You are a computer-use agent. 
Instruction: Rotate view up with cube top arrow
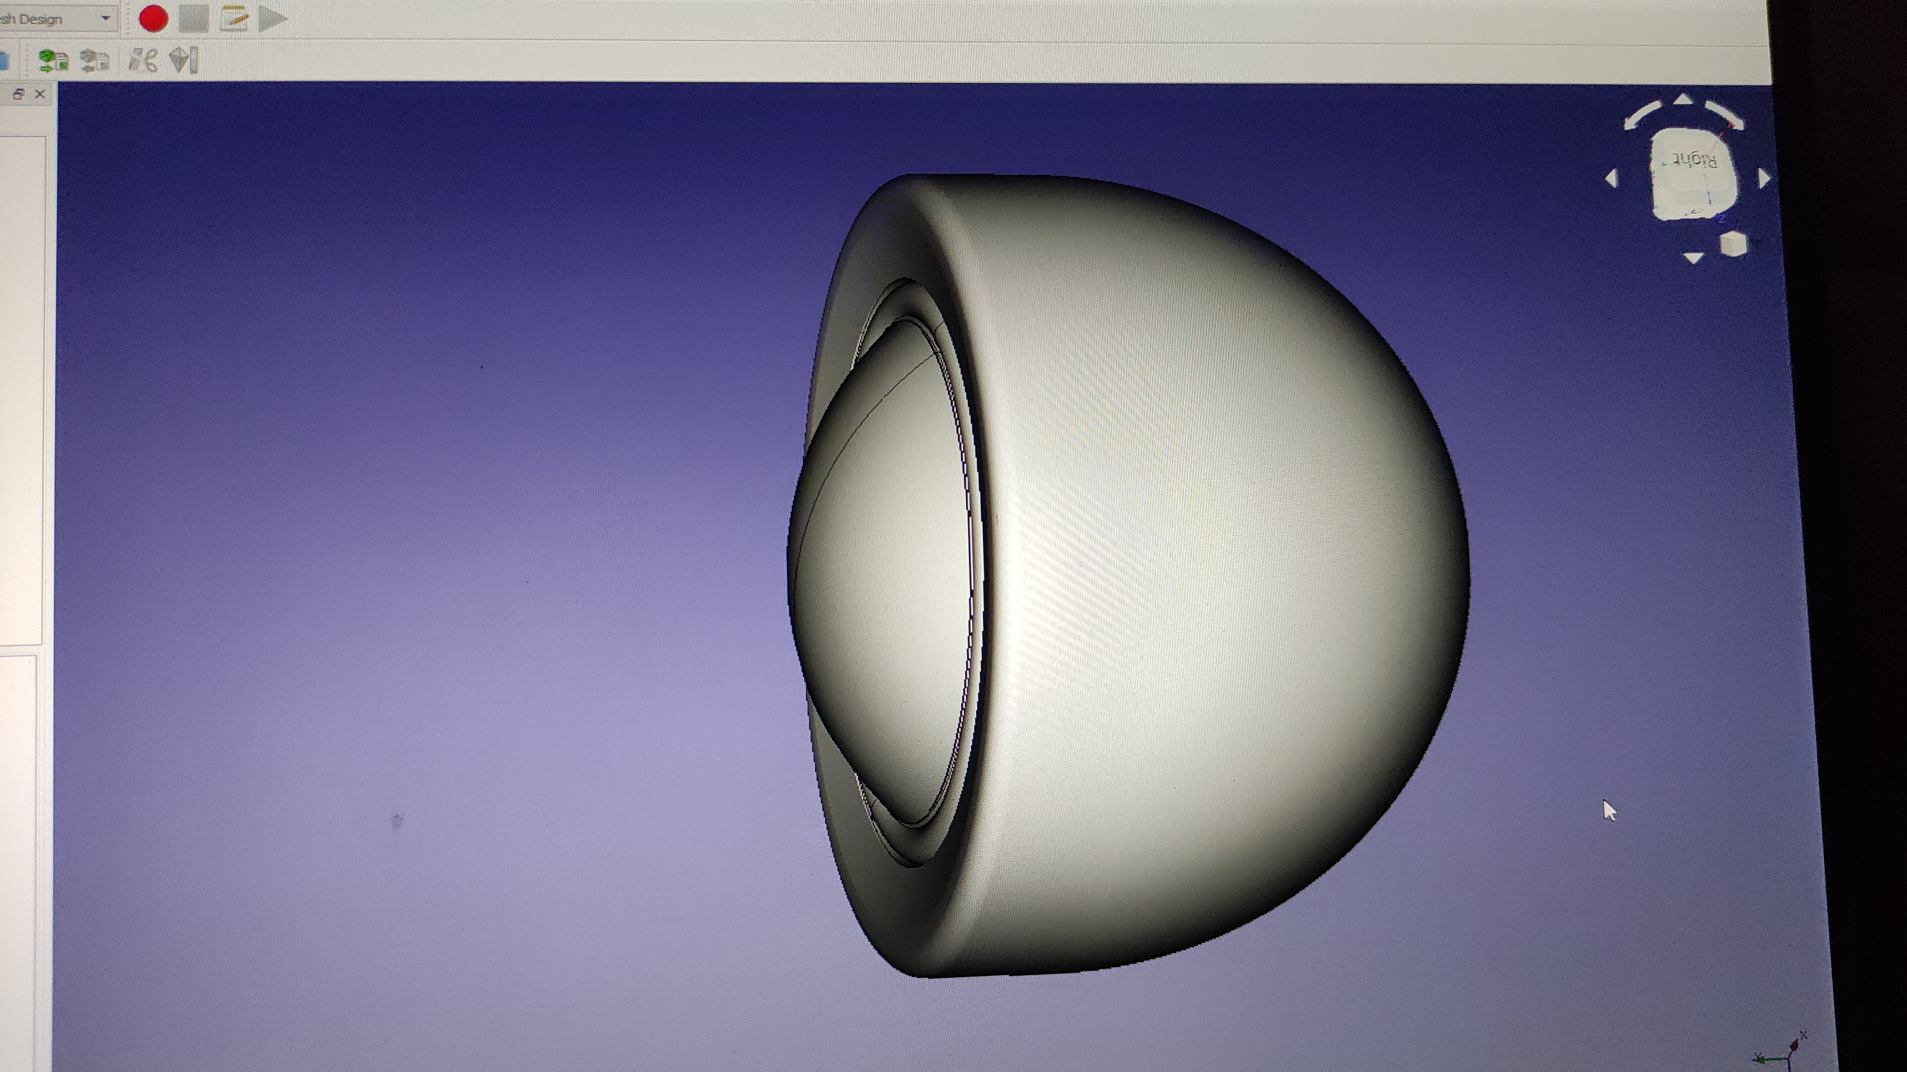pos(1684,99)
